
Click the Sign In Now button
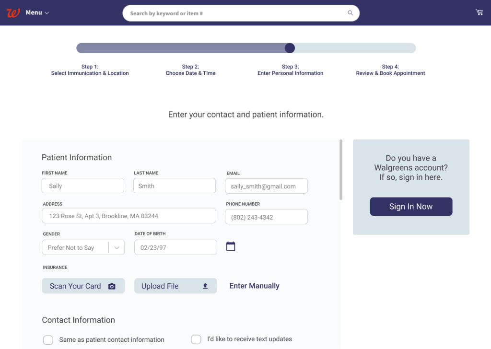click(x=411, y=207)
